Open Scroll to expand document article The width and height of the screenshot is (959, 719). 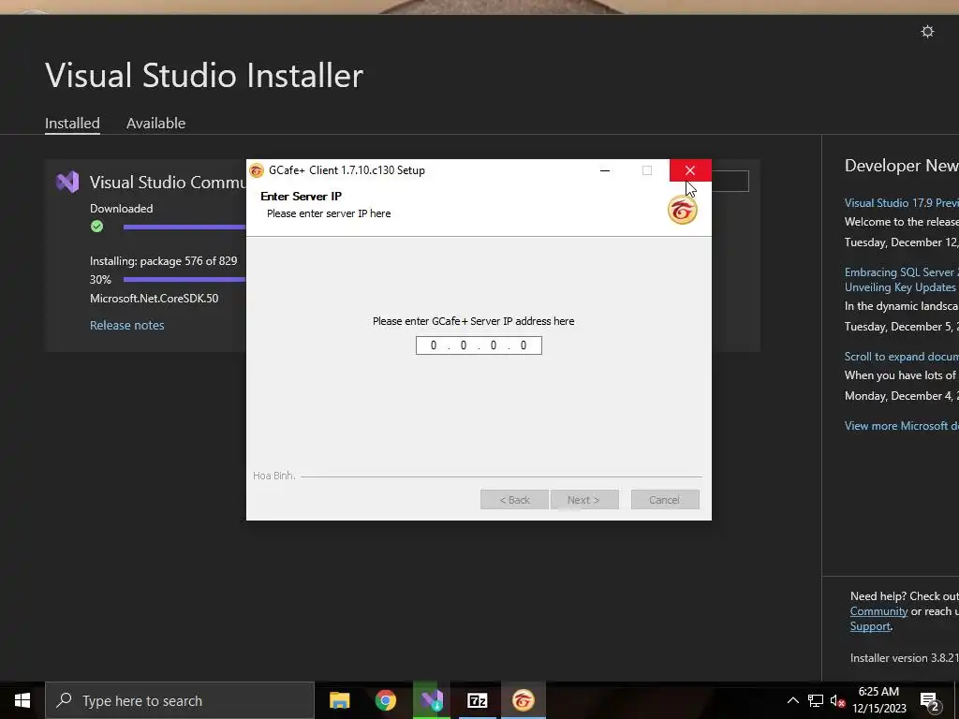coord(902,357)
